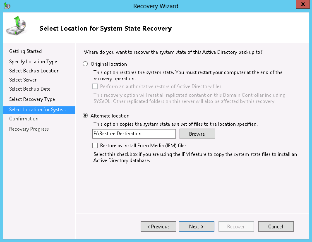The width and height of the screenshot is (312, 242).
Task: Enable Restore as Install From Media files
Action: (95, 146)
